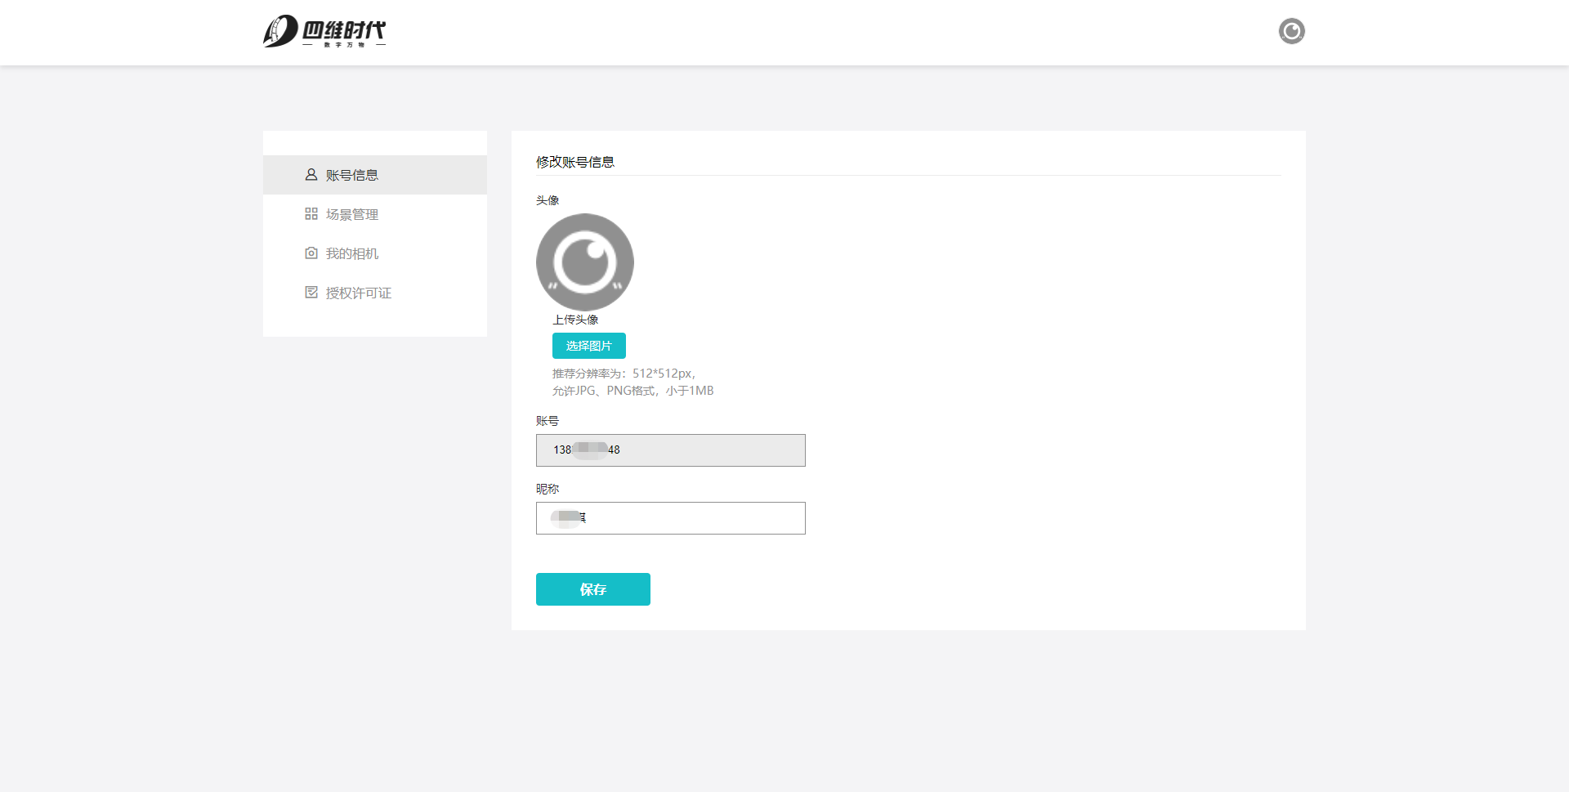Click the camera icon beside 我的相机

click(311, 253)
